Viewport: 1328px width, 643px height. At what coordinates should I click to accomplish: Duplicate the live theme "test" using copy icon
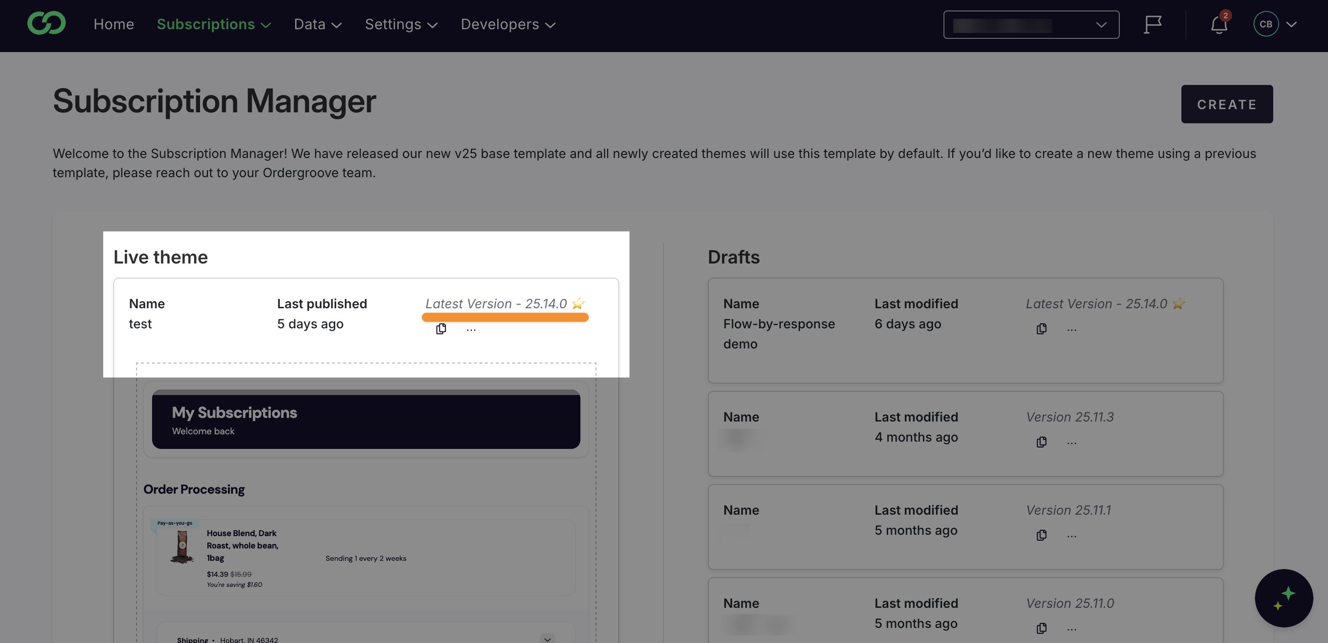[441, 328]
